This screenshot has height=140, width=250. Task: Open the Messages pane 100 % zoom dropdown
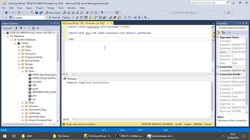[x=73, y=119]
